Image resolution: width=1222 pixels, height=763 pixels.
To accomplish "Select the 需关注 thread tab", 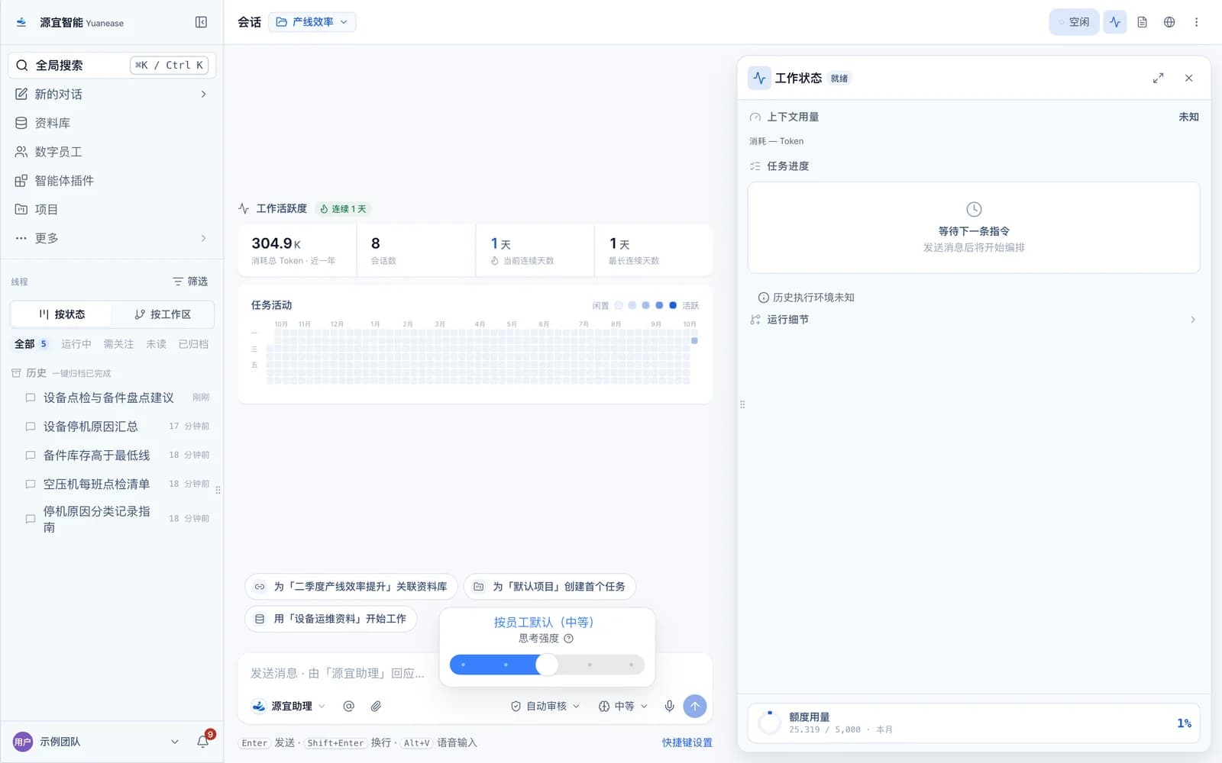I will tap(118, 344).
